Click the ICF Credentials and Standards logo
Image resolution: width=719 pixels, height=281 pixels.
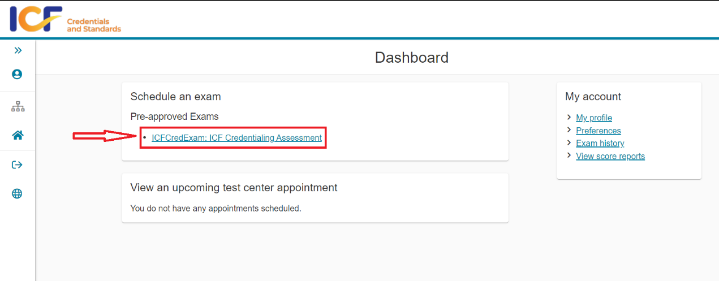point(65,20)
